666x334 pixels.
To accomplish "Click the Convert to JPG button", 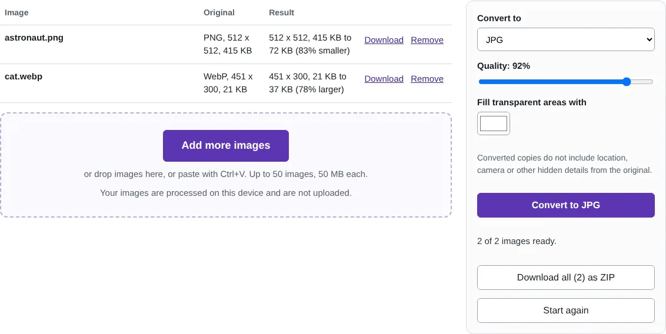I will [566, 205].
